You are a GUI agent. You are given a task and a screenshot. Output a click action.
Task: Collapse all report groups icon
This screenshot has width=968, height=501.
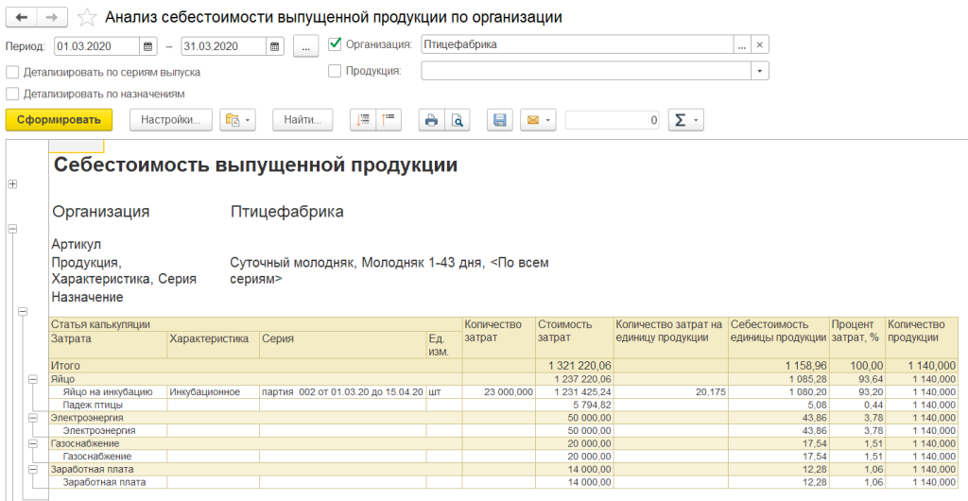pyautogui.click(x=389, y=120)
